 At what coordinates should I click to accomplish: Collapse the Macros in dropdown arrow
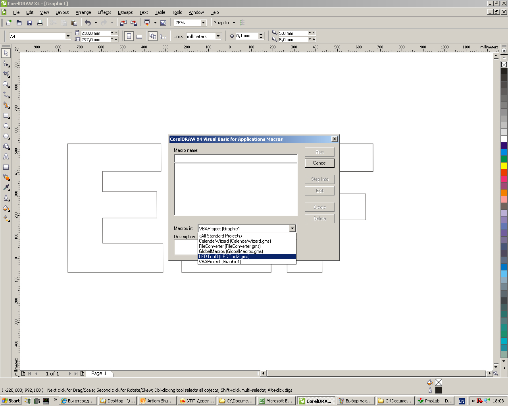pyautogui.click(x=292, y=228)
